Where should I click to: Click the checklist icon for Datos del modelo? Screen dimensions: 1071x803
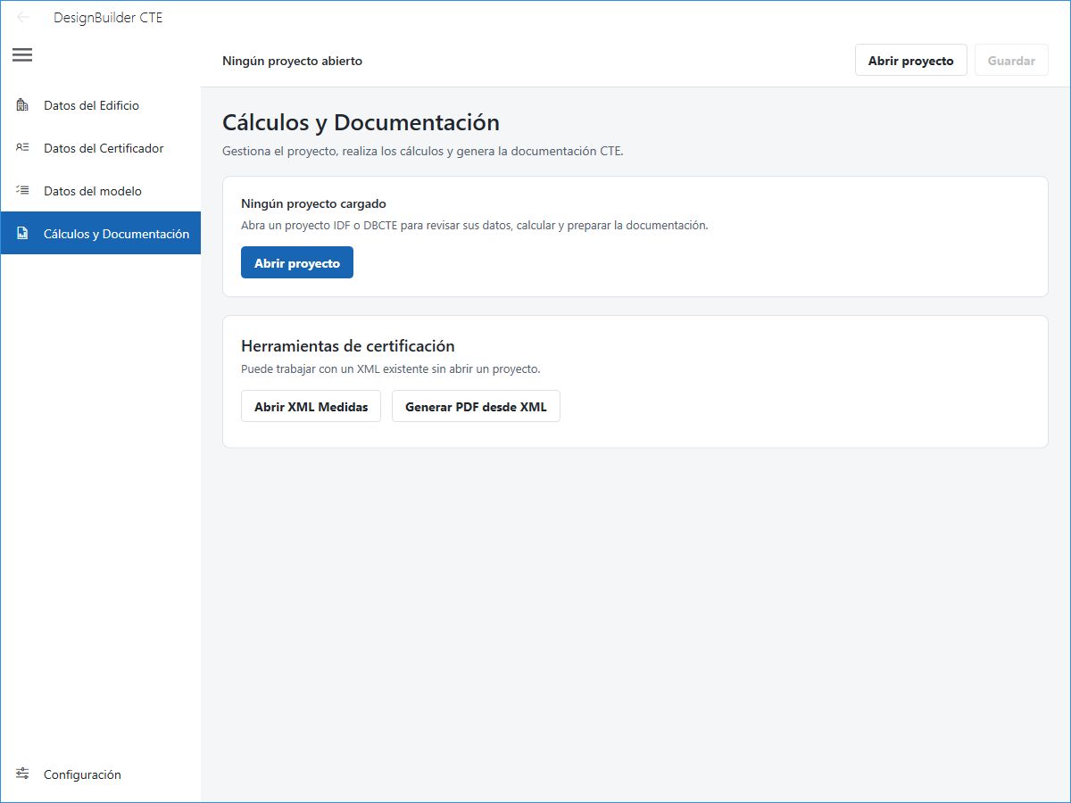coord(23,191)
